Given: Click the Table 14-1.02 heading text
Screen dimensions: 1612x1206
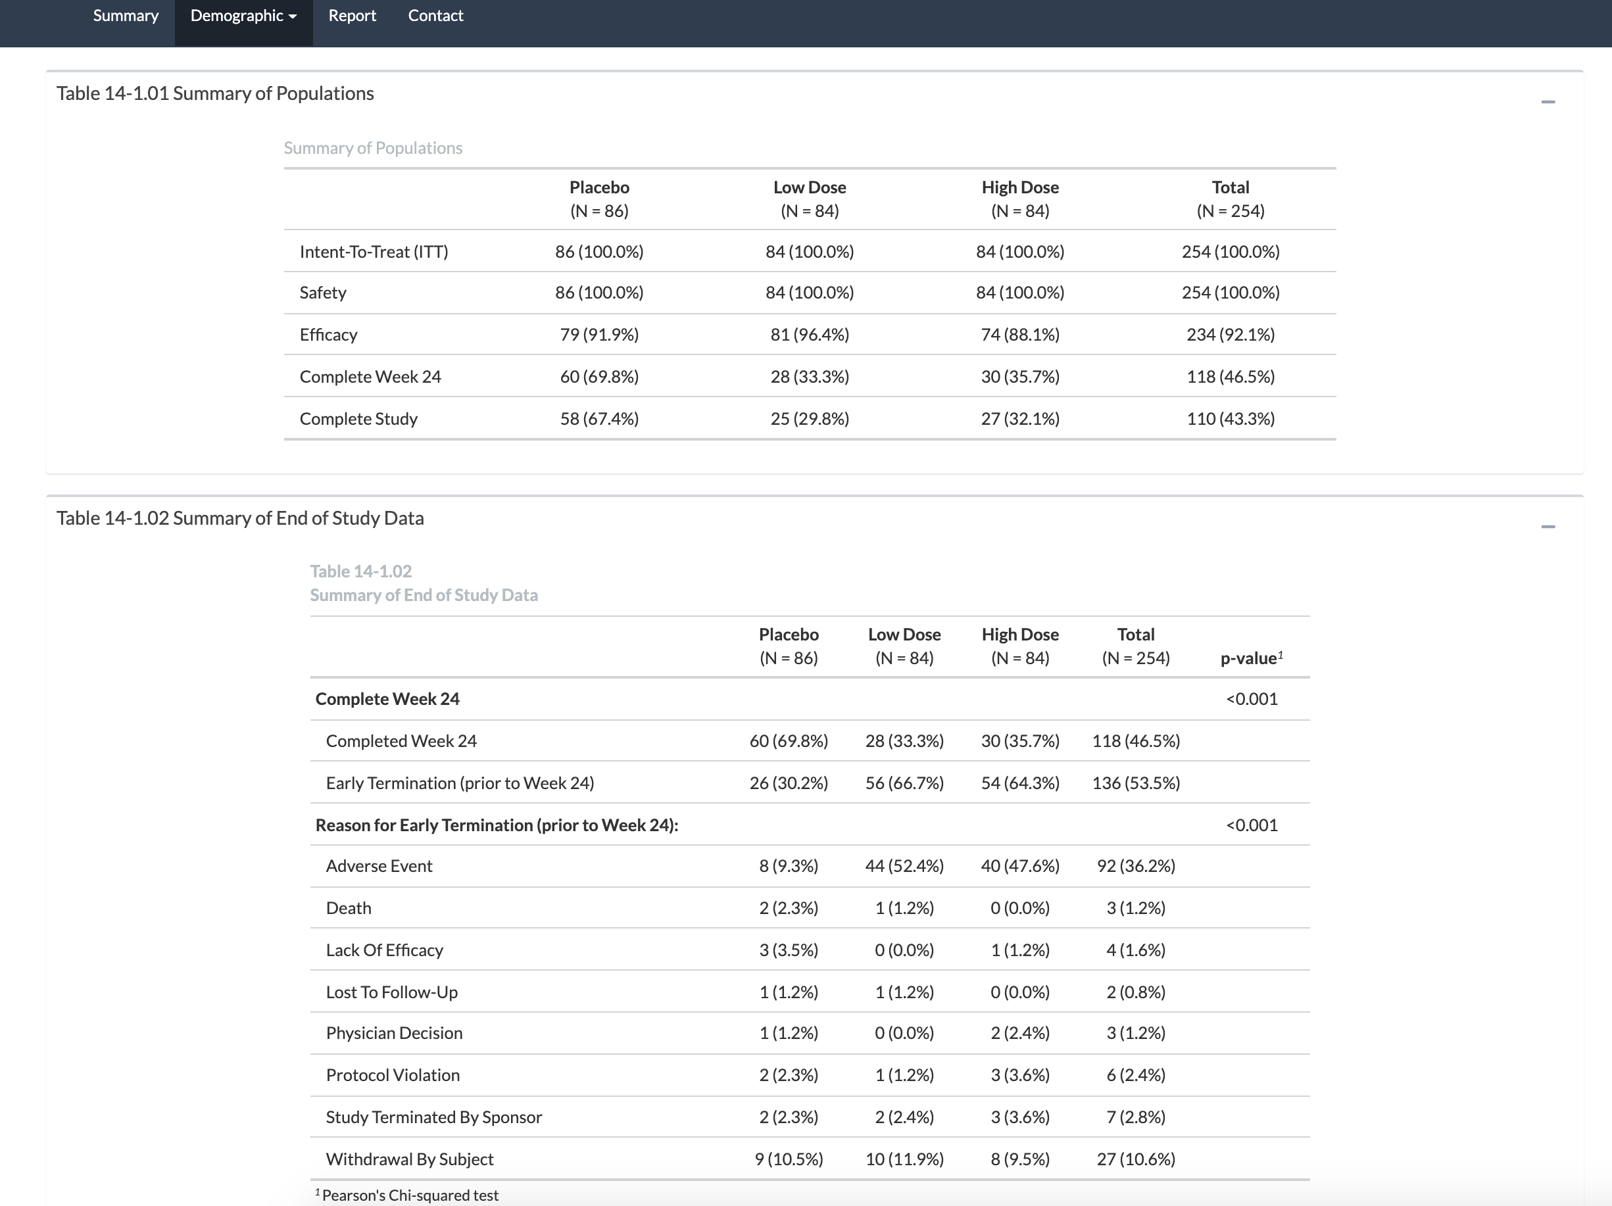Looking at the screenshot, I should pos(241,518).
